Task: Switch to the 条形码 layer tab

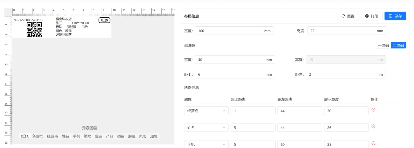Action: pyautogui.click(x=38, y=136)
